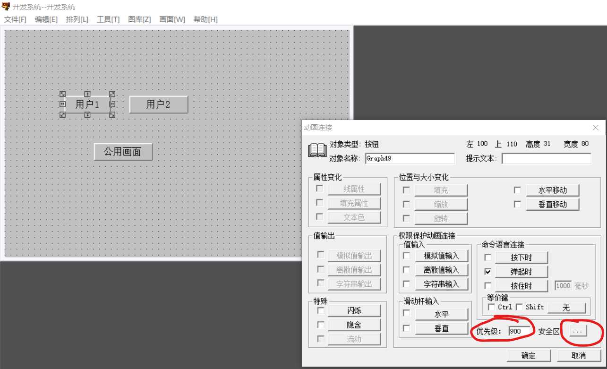The width and height of the screenshot is (607, 369).
Task: Open the 垂直 slider input button
Action: pyautogui.click(x=442, y=328)
